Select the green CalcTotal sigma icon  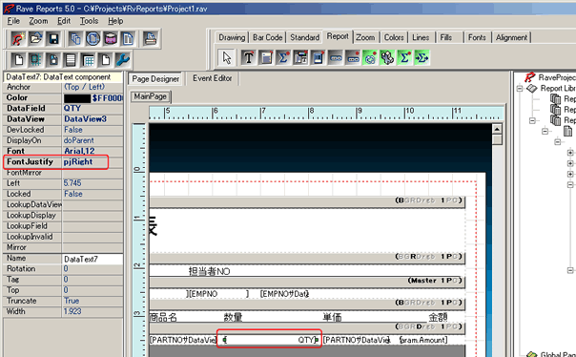(404, 57)
